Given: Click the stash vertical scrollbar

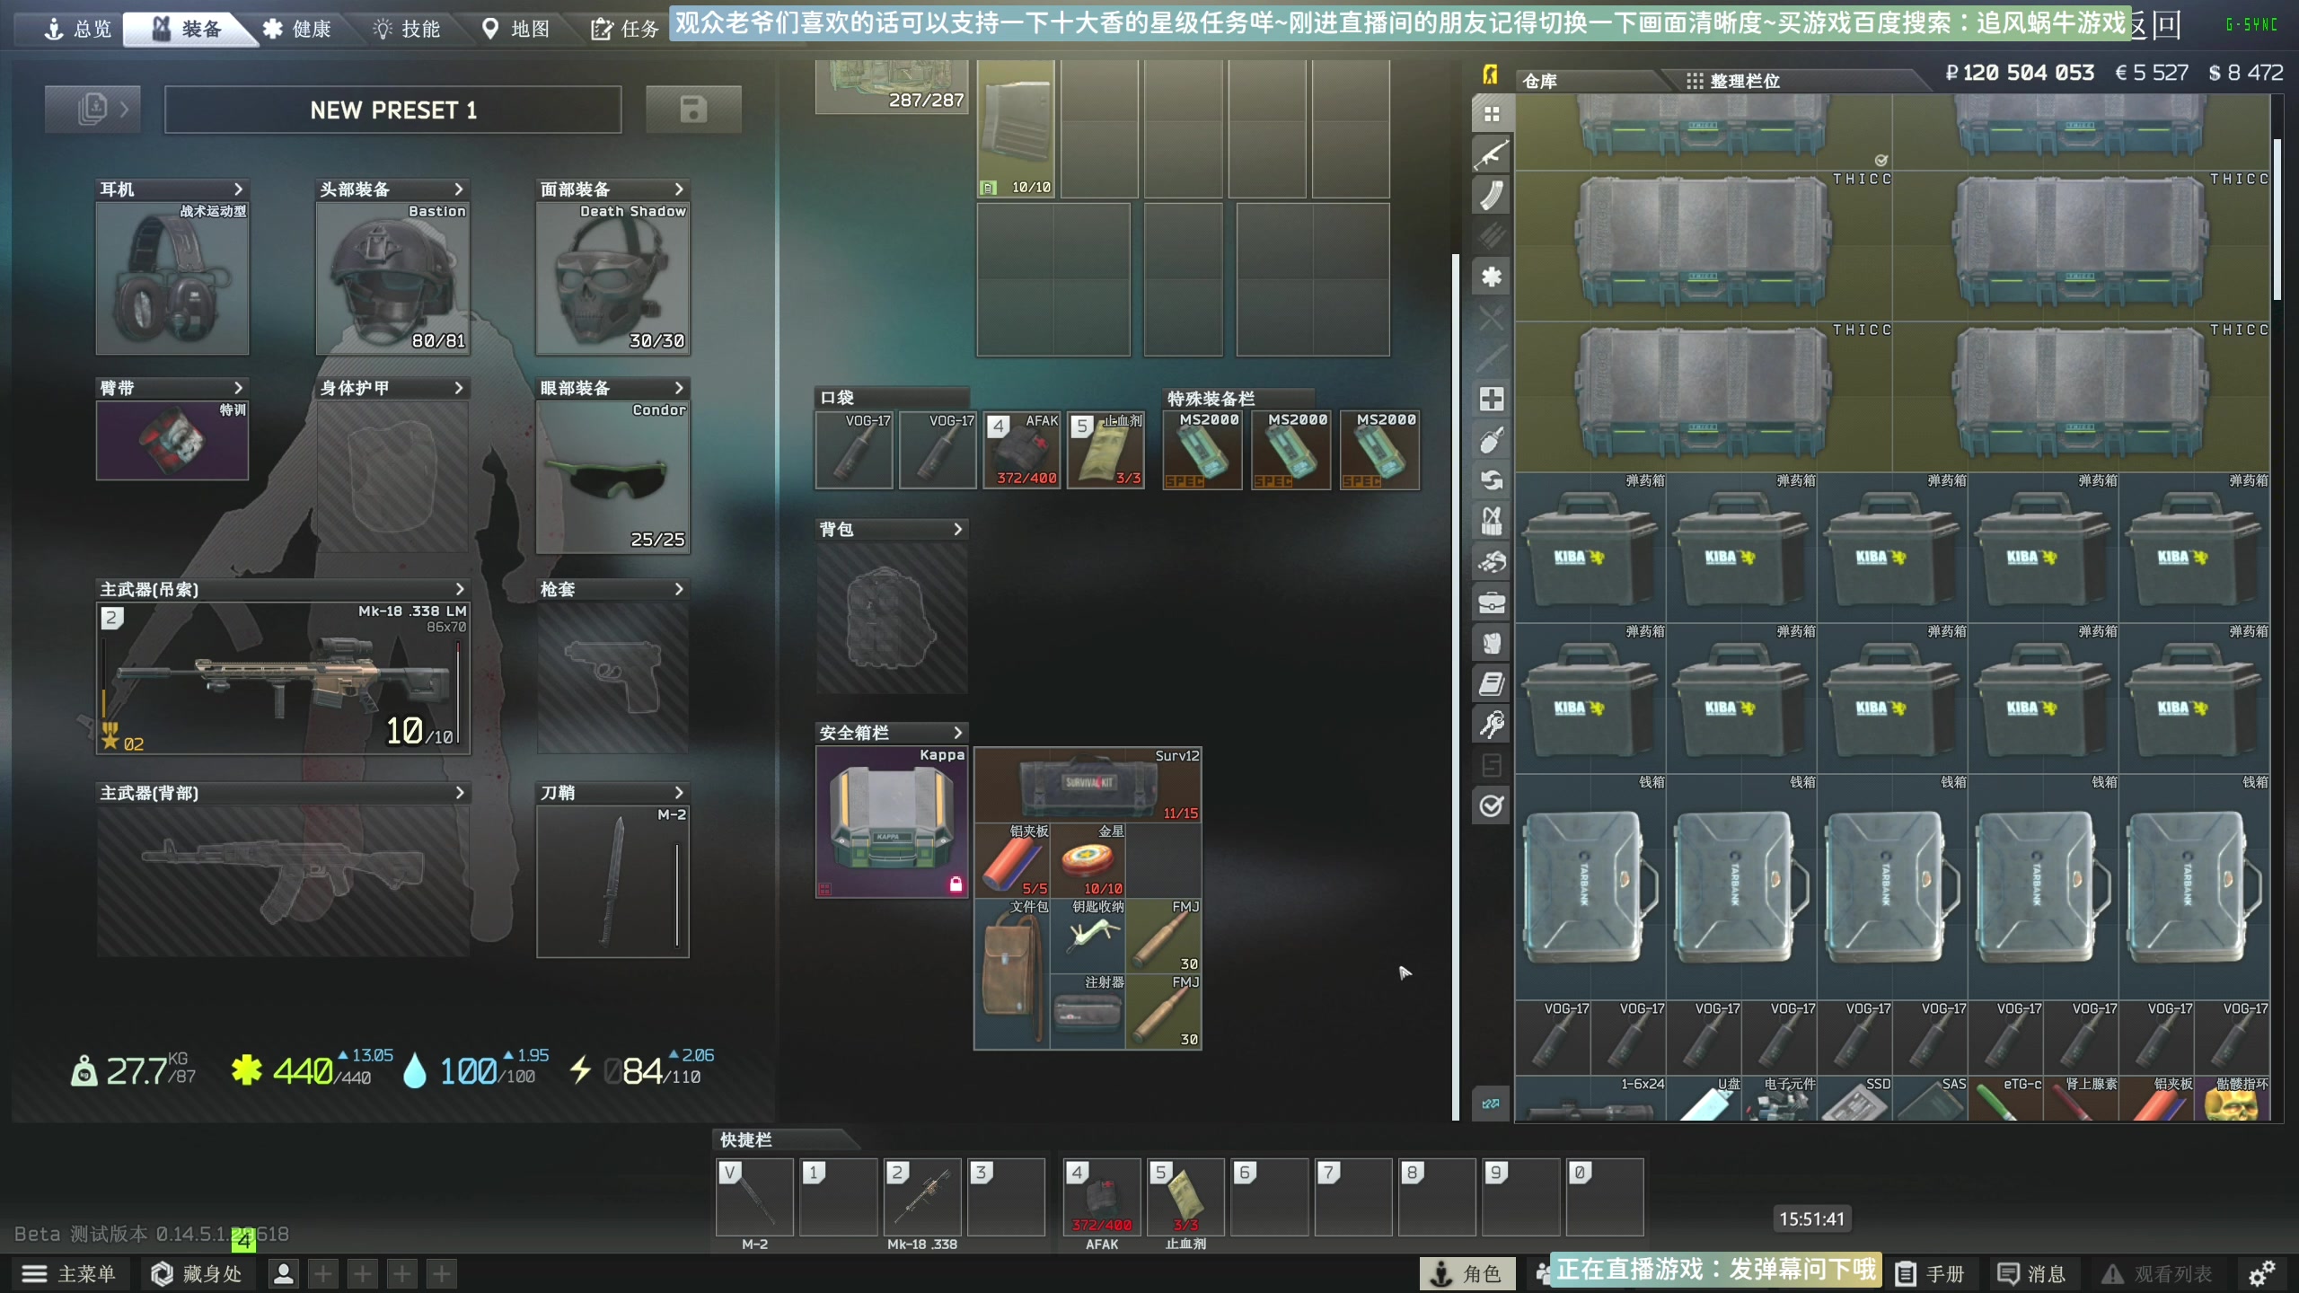Looking at the screenshot, I should [x=2277, y=220].
